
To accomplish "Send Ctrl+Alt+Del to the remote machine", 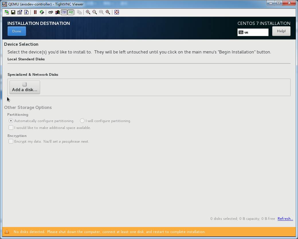I will [51, 12].
